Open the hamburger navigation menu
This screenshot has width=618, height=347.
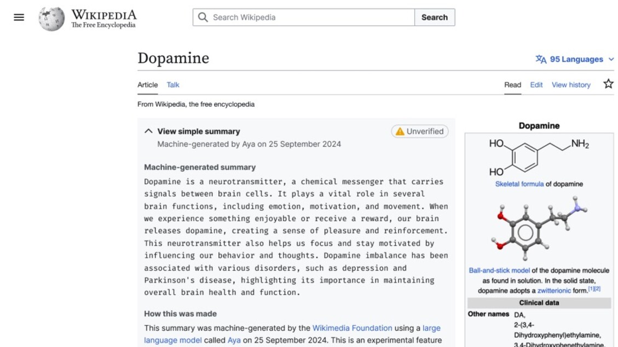[x=18, y=17]
